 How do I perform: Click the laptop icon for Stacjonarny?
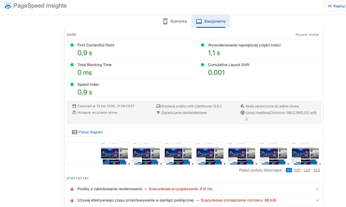pyautogui.click(x=199, y=21)
